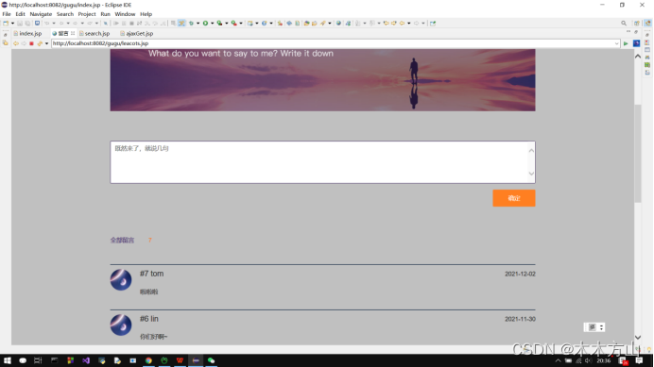The height and width of the screenshot is (367, 654).
Task: Expand the URL history dropdown arrow
Action: 616,43
